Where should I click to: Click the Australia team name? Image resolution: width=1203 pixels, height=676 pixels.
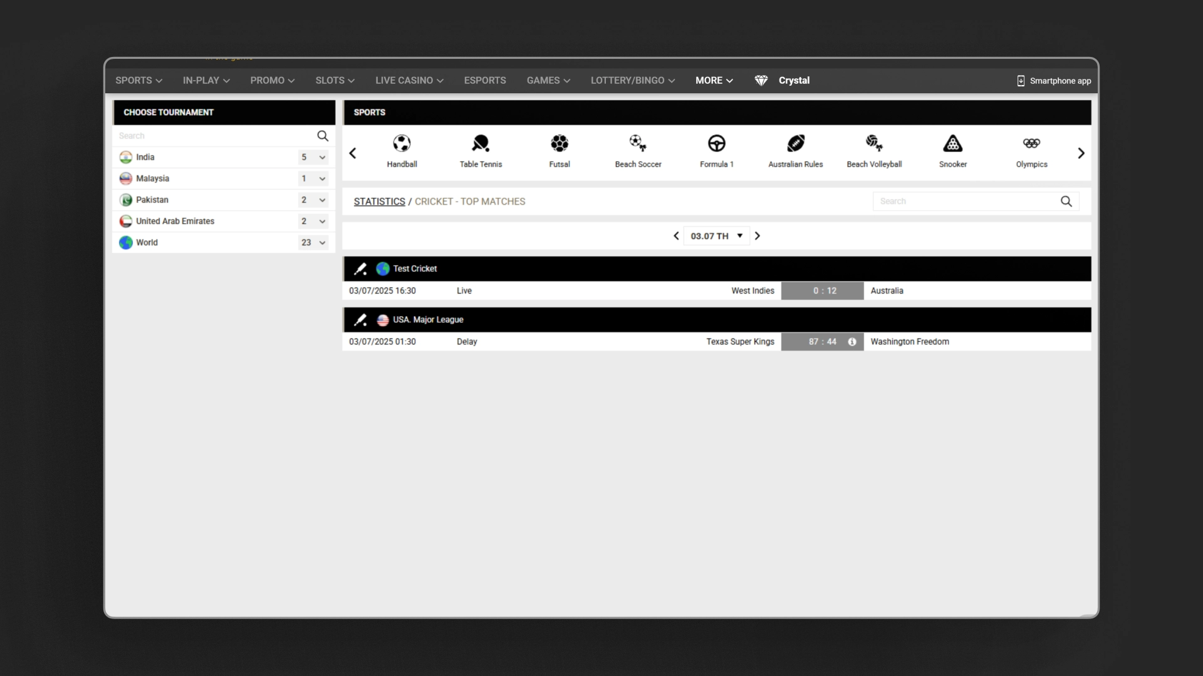click(887, 291)
